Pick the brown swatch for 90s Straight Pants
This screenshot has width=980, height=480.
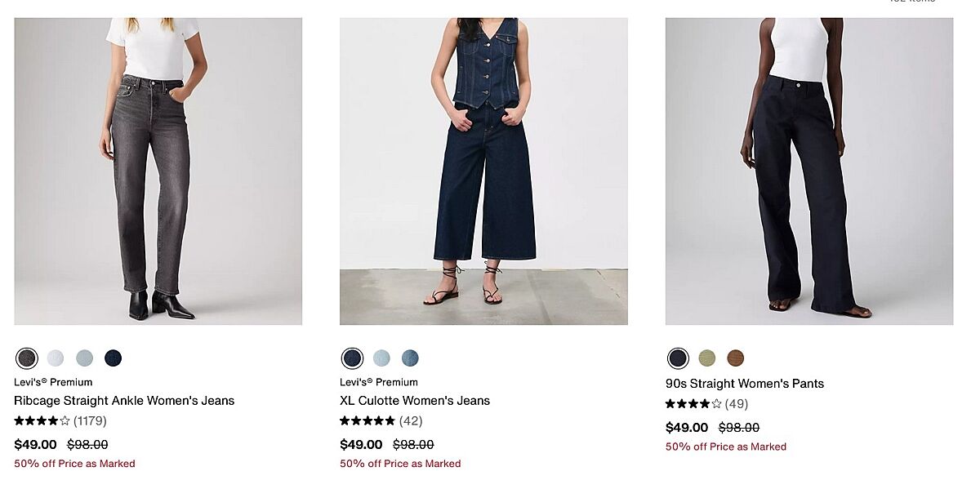click(736, 358)
